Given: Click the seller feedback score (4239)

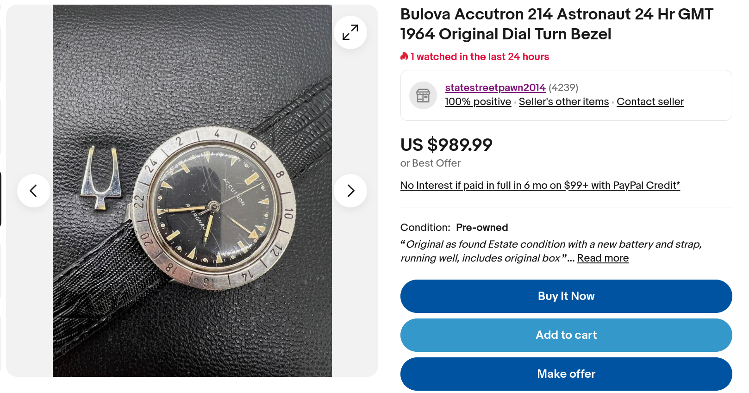Looking at the screenshot, I should pyautogui.click(x=563, y=87).
